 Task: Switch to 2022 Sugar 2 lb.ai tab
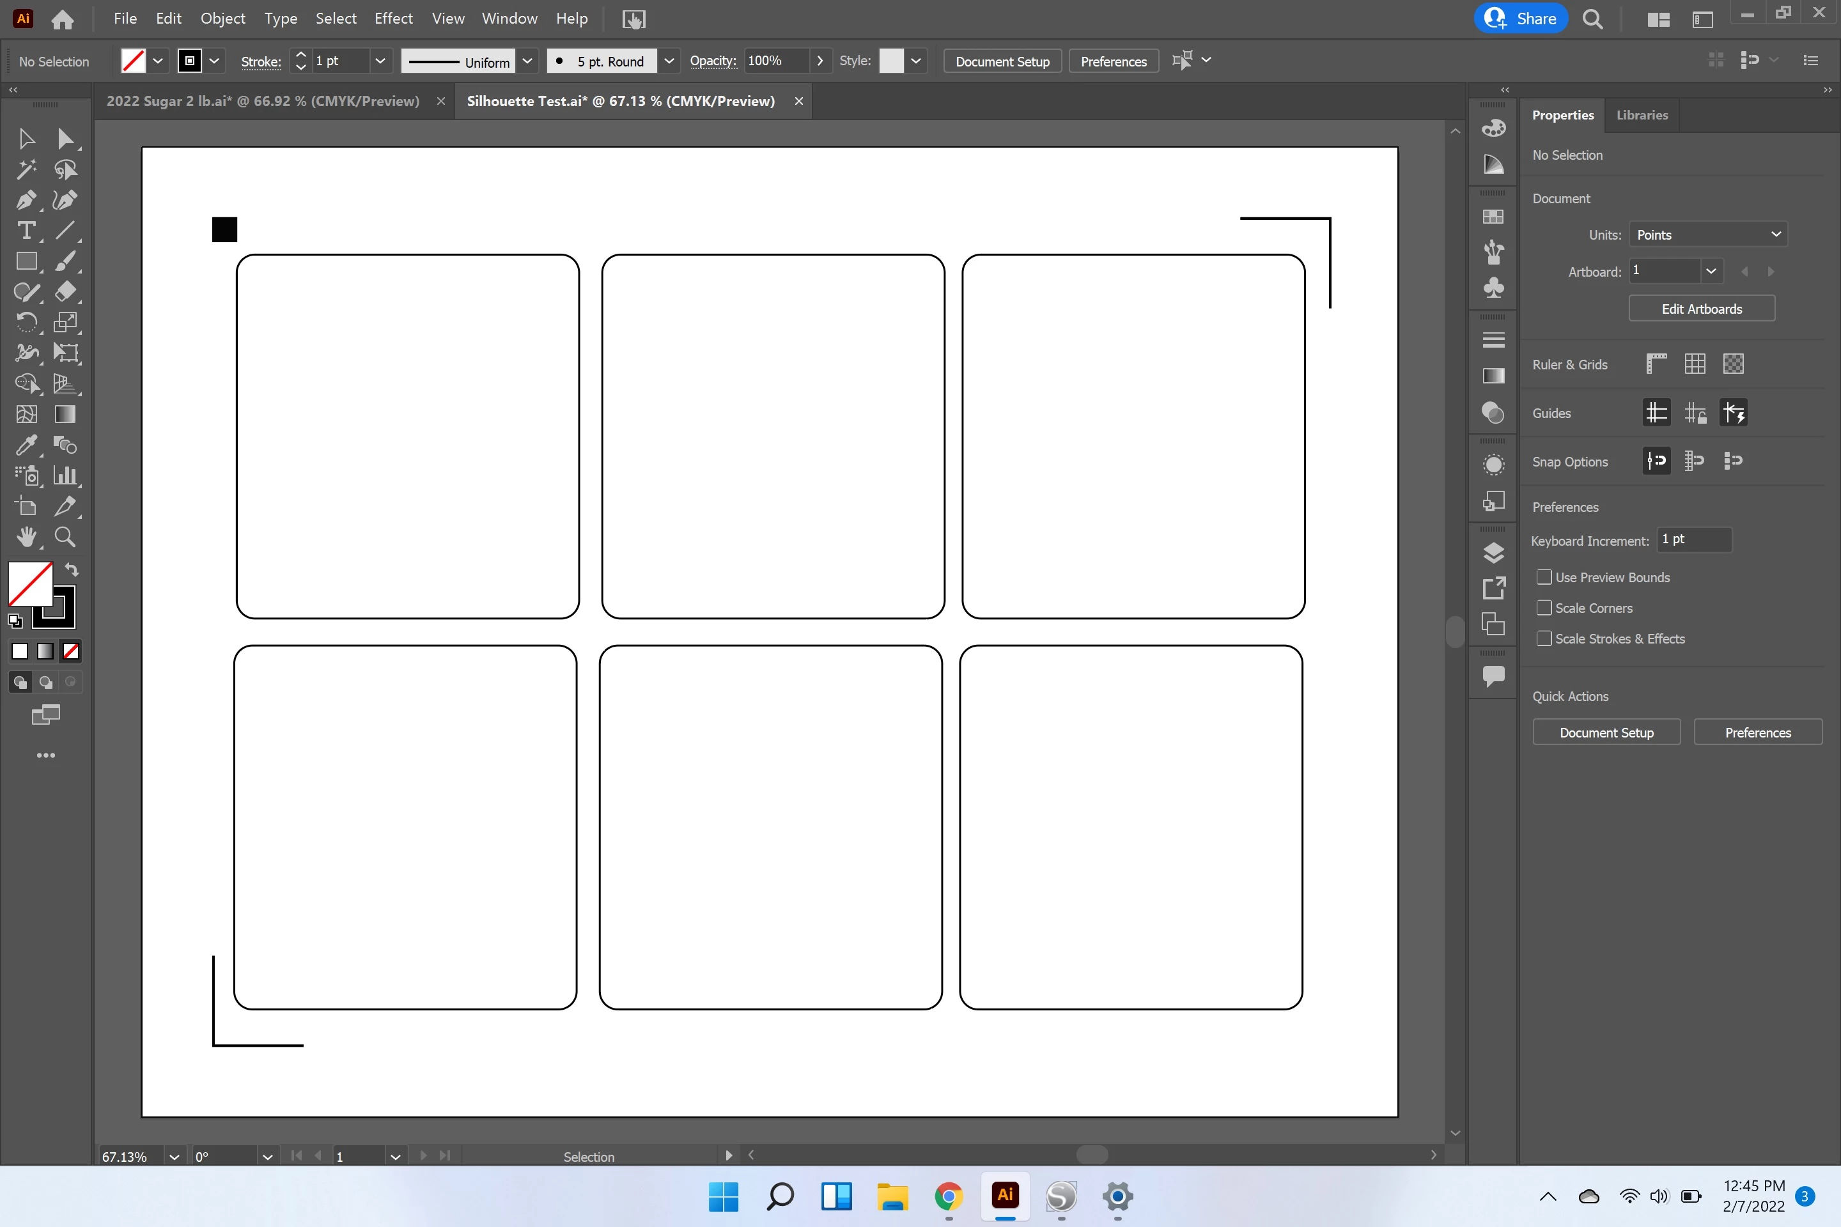click(x=263, y=101)
